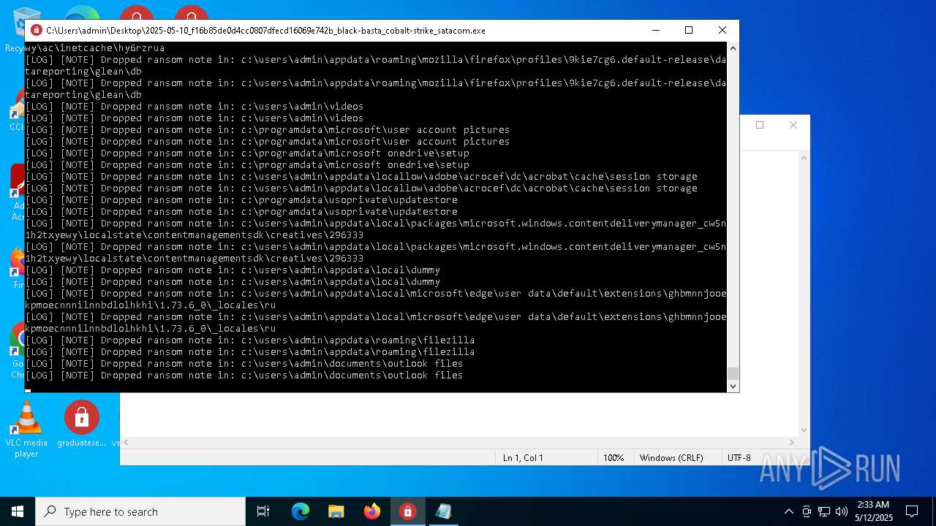Click the Type here to search box
Screen dimensions: 936x526
point(140,511)
